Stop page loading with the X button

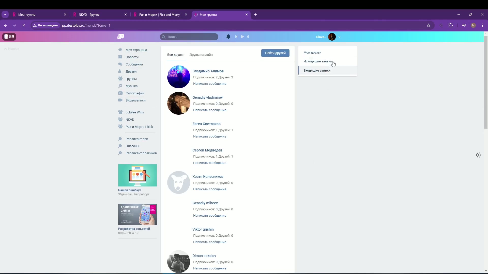pyautogui.click(x=24, y=25)
